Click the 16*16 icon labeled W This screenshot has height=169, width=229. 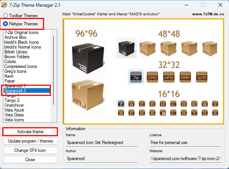click(x=205, y=104)
